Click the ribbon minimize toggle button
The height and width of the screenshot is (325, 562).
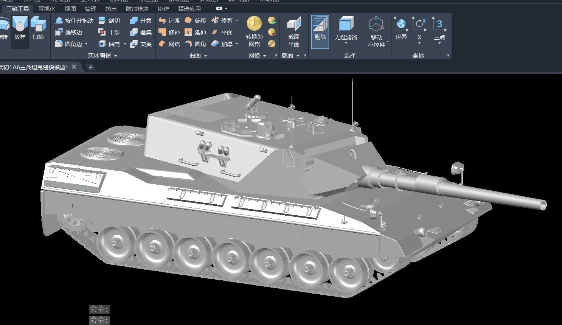pyautogui.click(x=219, y=8)
